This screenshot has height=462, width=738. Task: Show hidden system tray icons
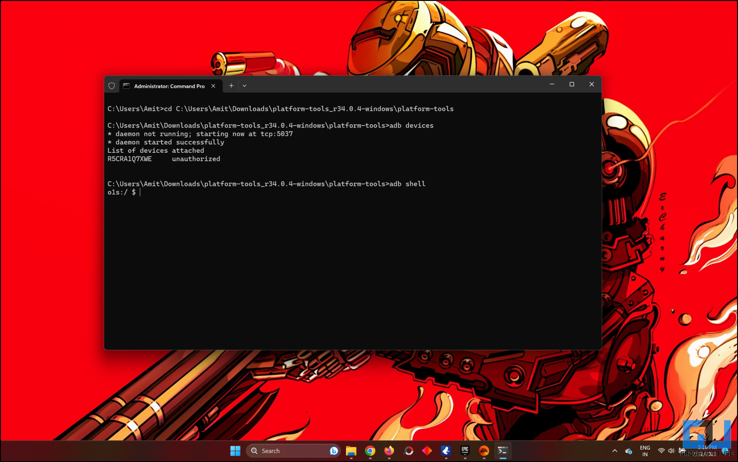615,451
